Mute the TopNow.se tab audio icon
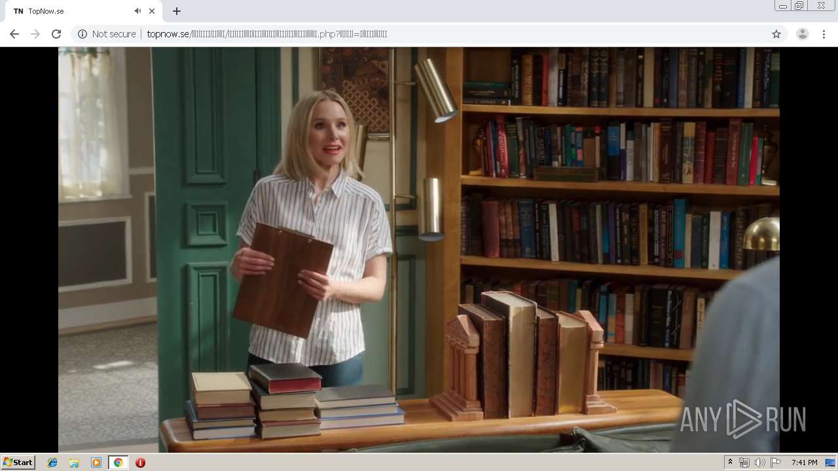This screenshot has height=471, width=838. (x=137, y=11)
